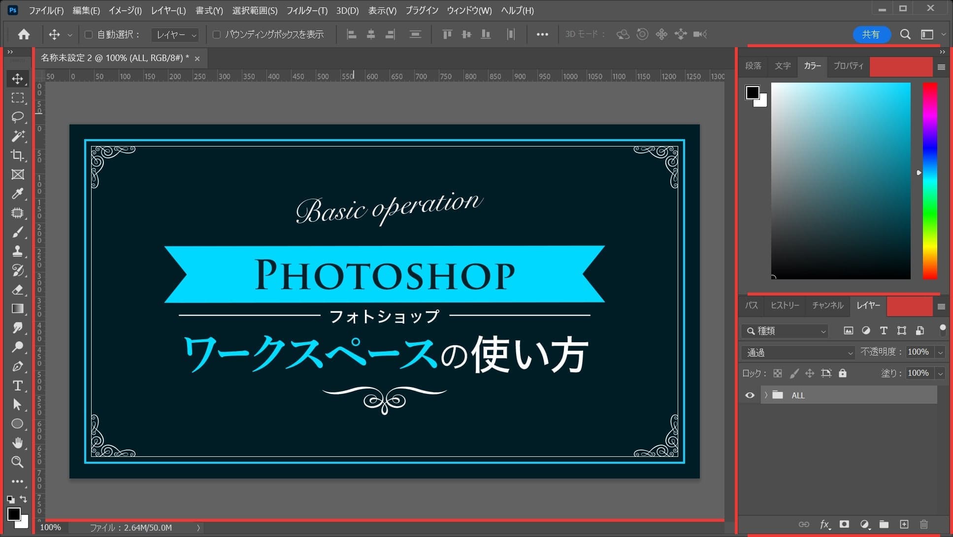Select the Rectangular Marquee tool

click(17, 98)
